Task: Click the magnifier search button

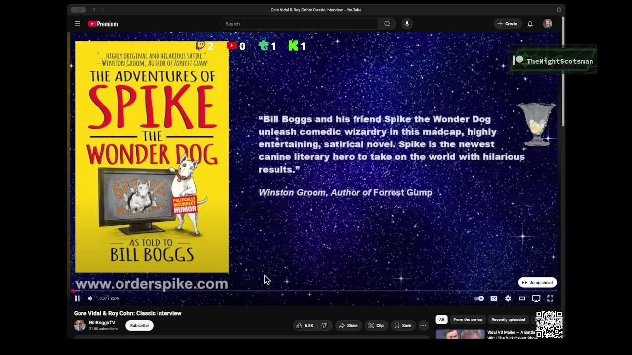Action: (387, 24)
